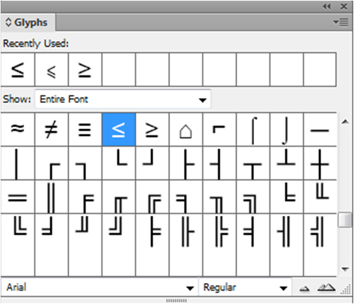
Task: Open the Show Entire Font dropdown
Action: pos(123,100)
